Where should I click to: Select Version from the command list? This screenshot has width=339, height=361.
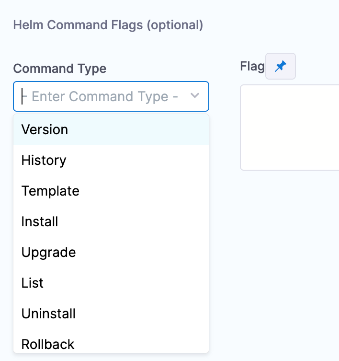pos(45,129)
